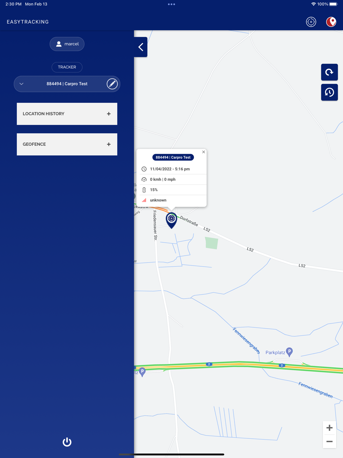The height and width of the screenshot is (458, 343).
Task: Open the red map pin icon in header
Action: click(331, 22)
